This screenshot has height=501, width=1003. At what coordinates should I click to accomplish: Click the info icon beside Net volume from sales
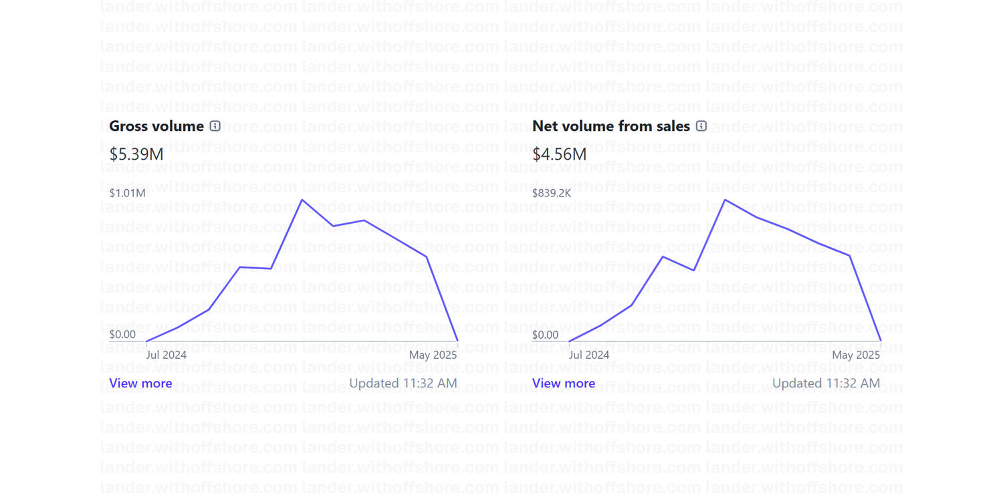701,126
